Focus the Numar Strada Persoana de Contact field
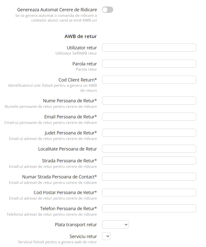 [x=149, y=176]
